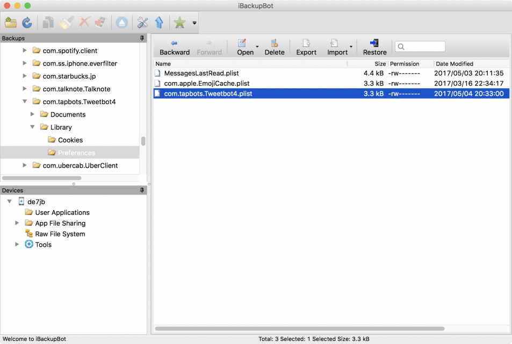Image resolution: width=512 pixels, height=344 pixels.
Task: Collapse the de7jb device node
Action: [x=10, y=201]
